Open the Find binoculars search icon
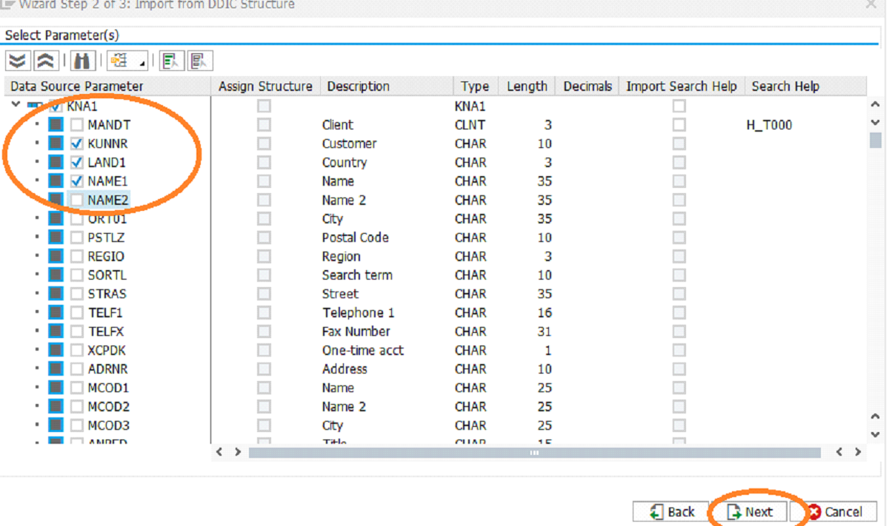Screen dimensions: 892x526 pyautogui.click(x=81, y=60)
